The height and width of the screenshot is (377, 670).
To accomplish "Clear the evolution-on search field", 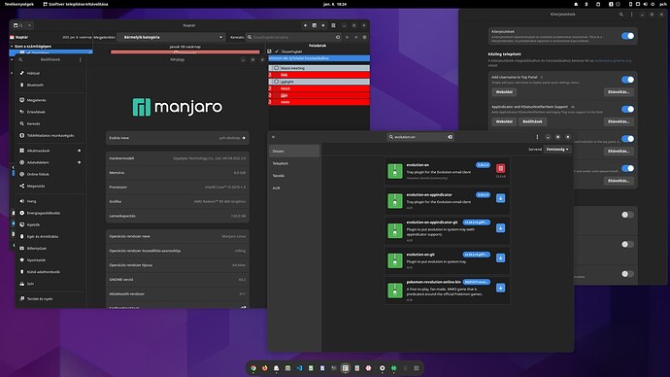I will tap(450, 137).
